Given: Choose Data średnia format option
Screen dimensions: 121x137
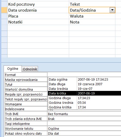Looking at the screenshot, I should pos(84,89).
